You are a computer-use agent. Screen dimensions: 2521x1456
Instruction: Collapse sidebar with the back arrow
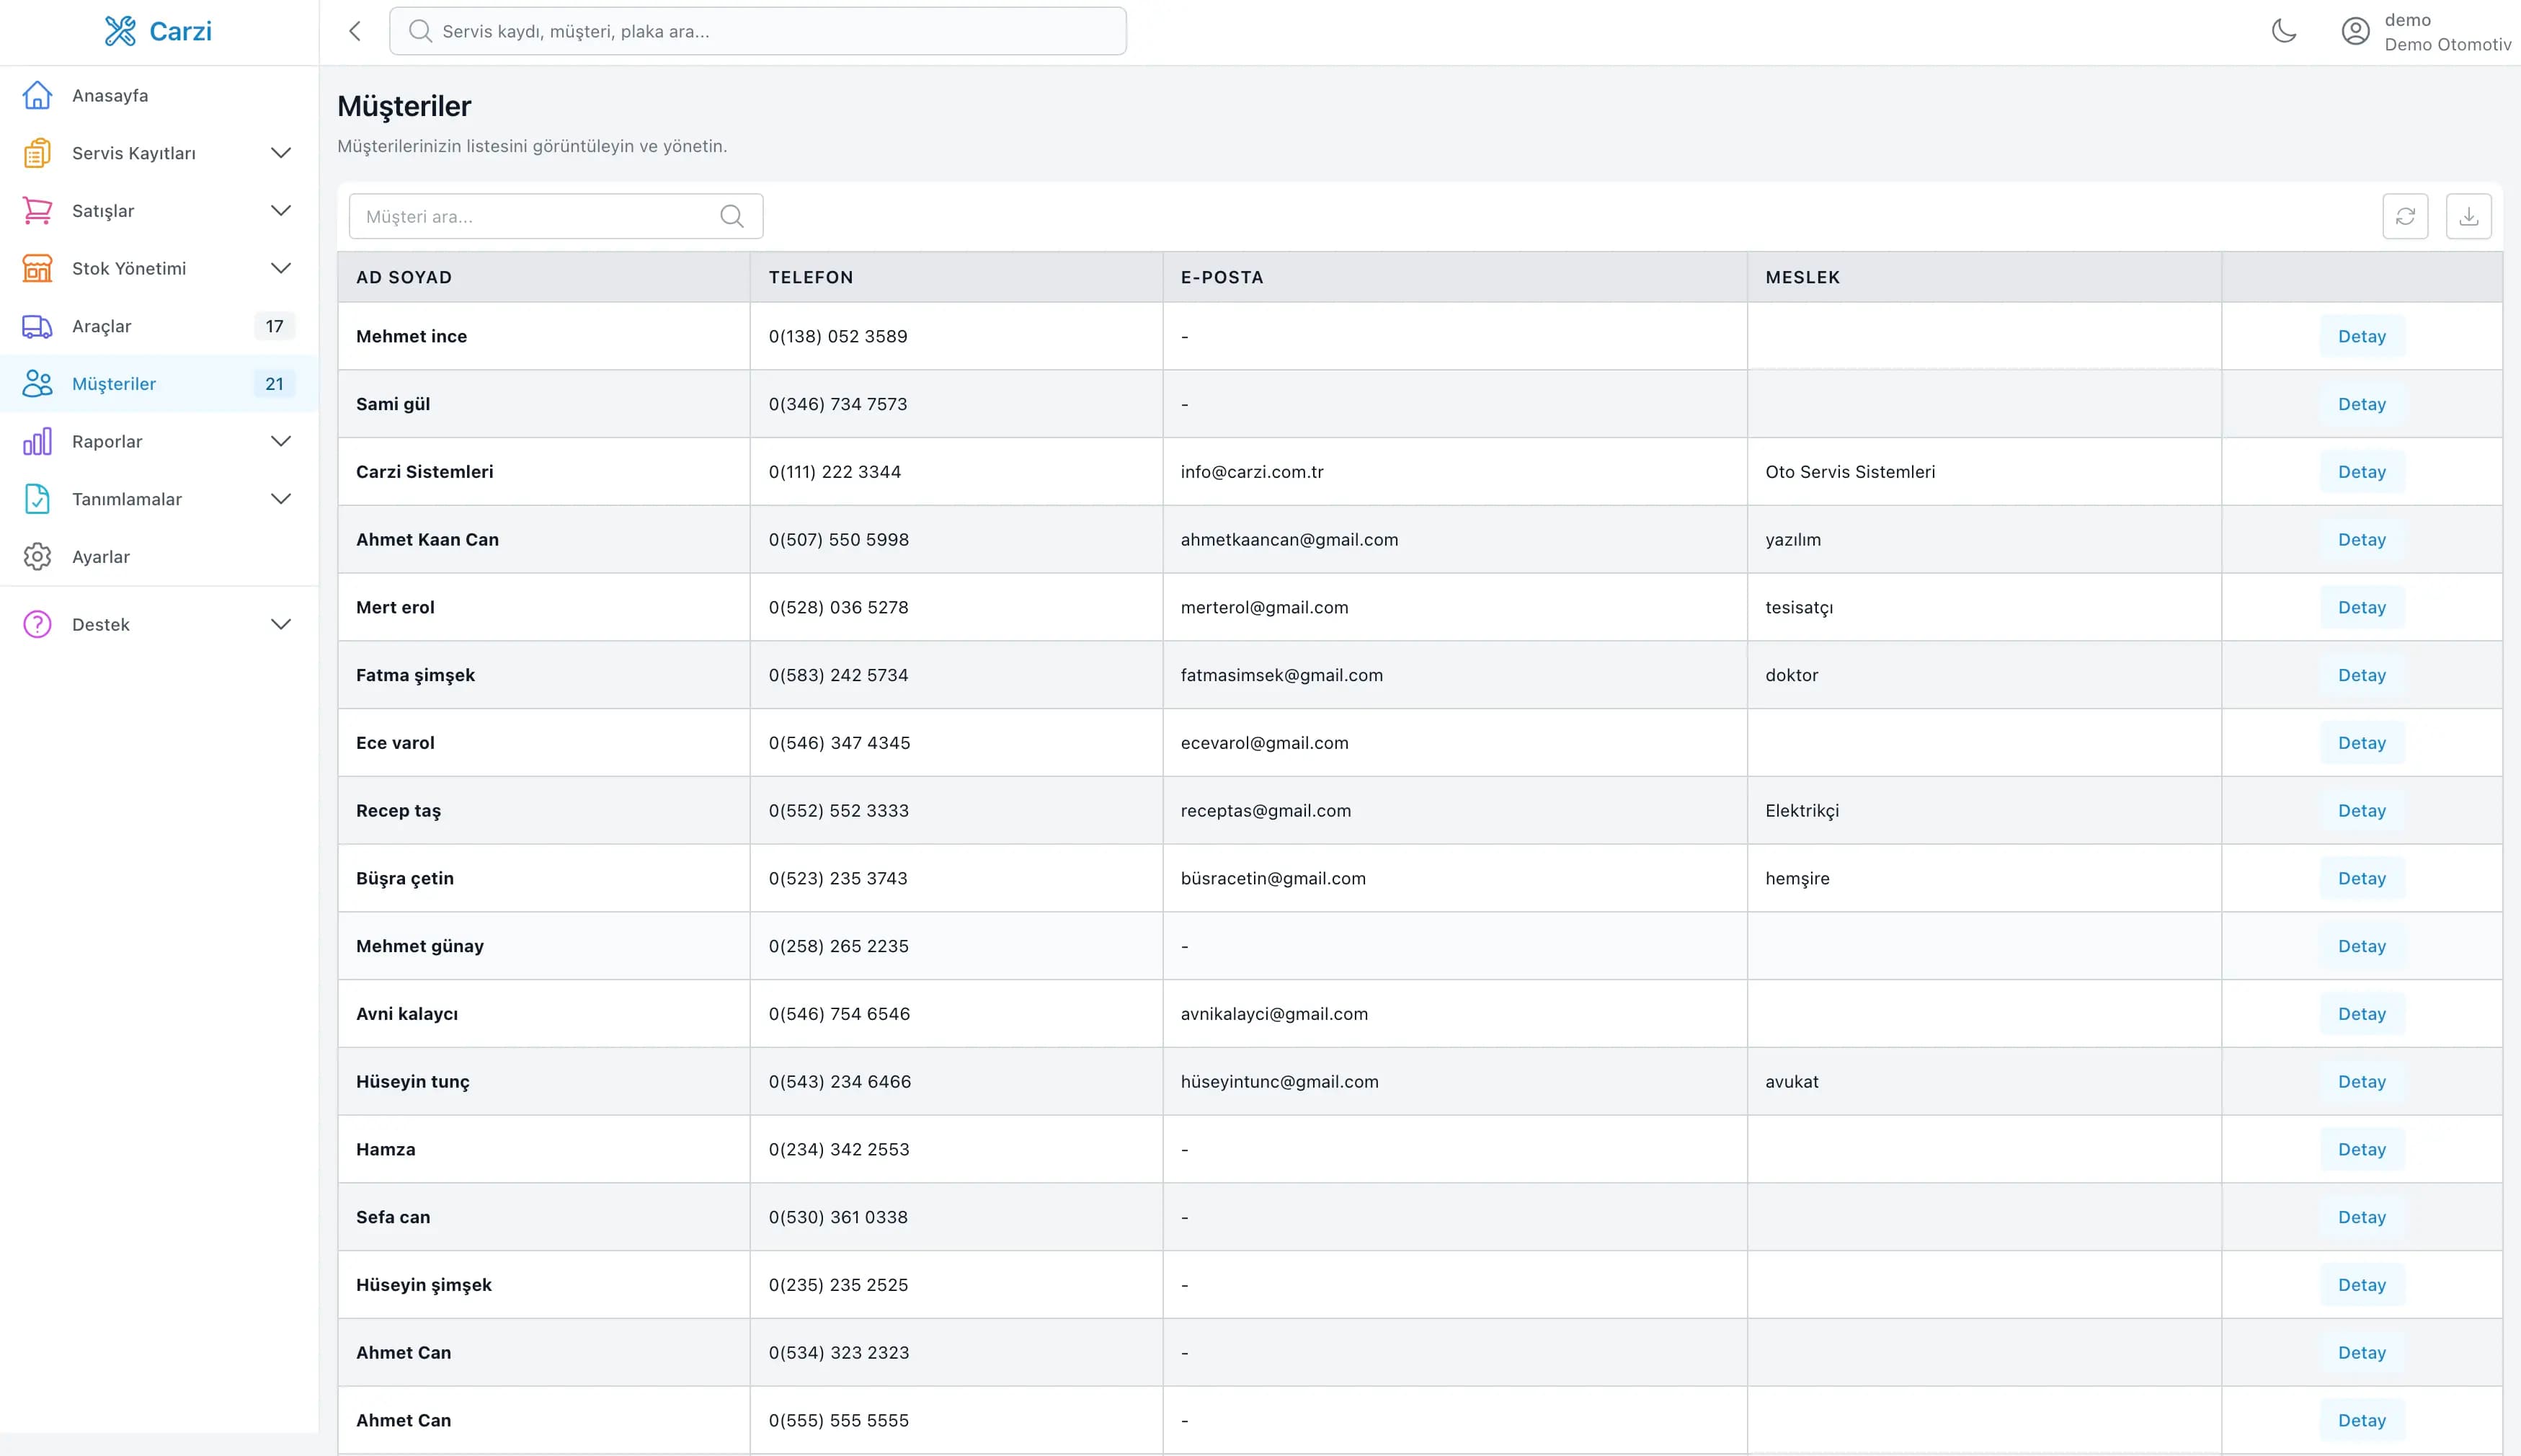355,31
